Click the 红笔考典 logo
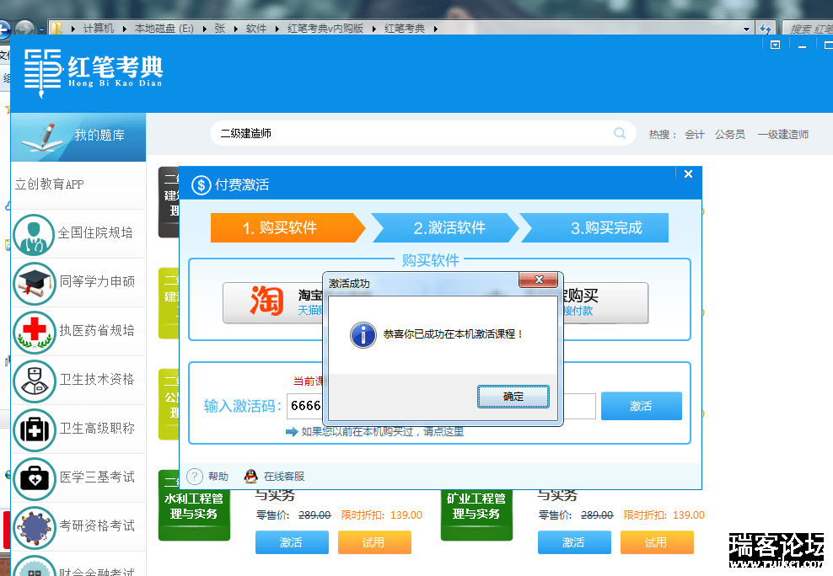This screenshot has height=576, width=833. [93, 73]
